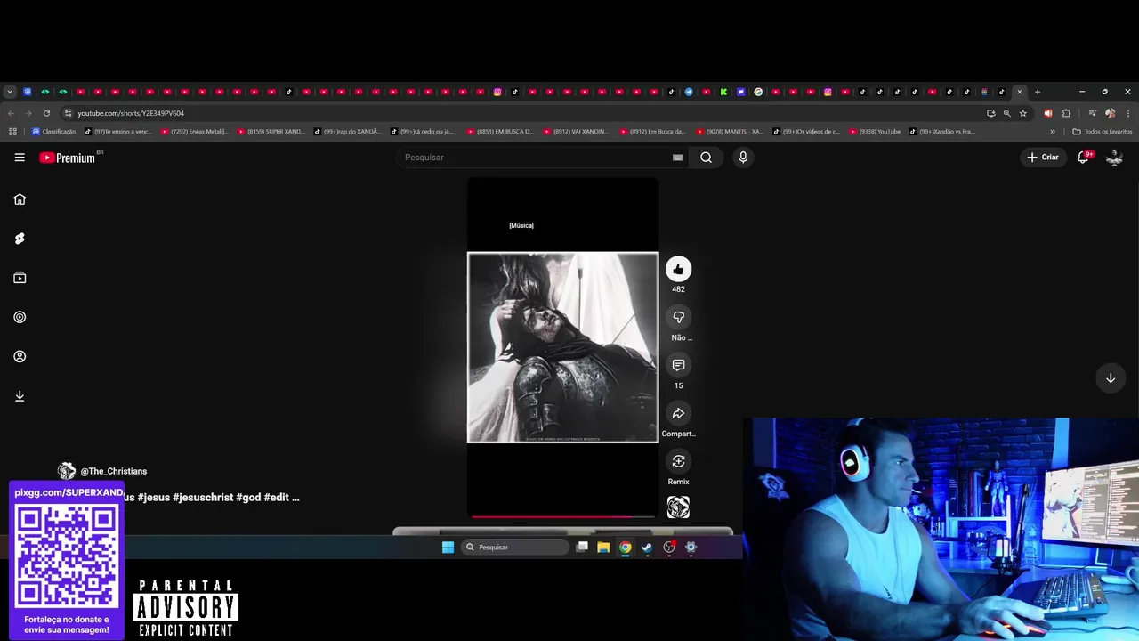The image size is (1139, 641).
Task: Open the 'You' profile sidebar icon
Action: [20, 356]
